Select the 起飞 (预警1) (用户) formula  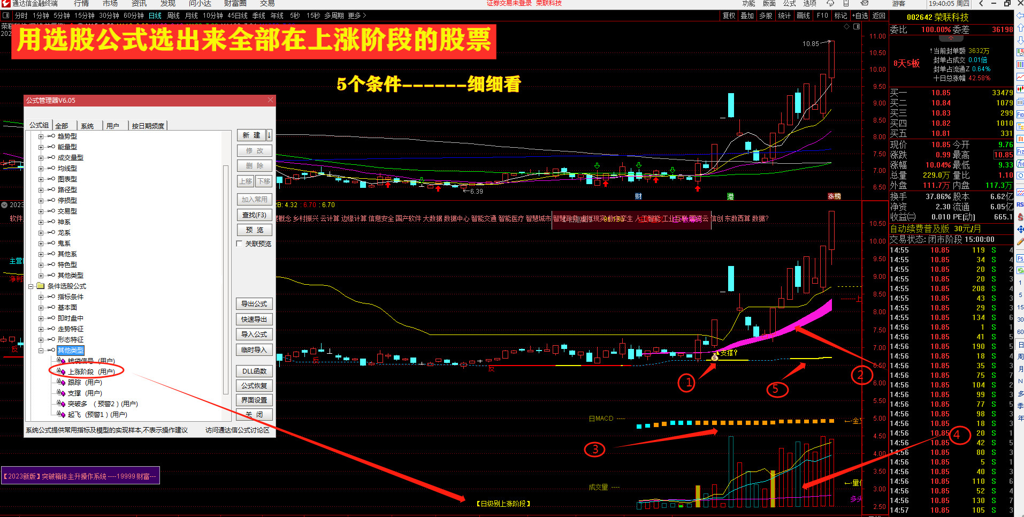(x=97, y=414)
